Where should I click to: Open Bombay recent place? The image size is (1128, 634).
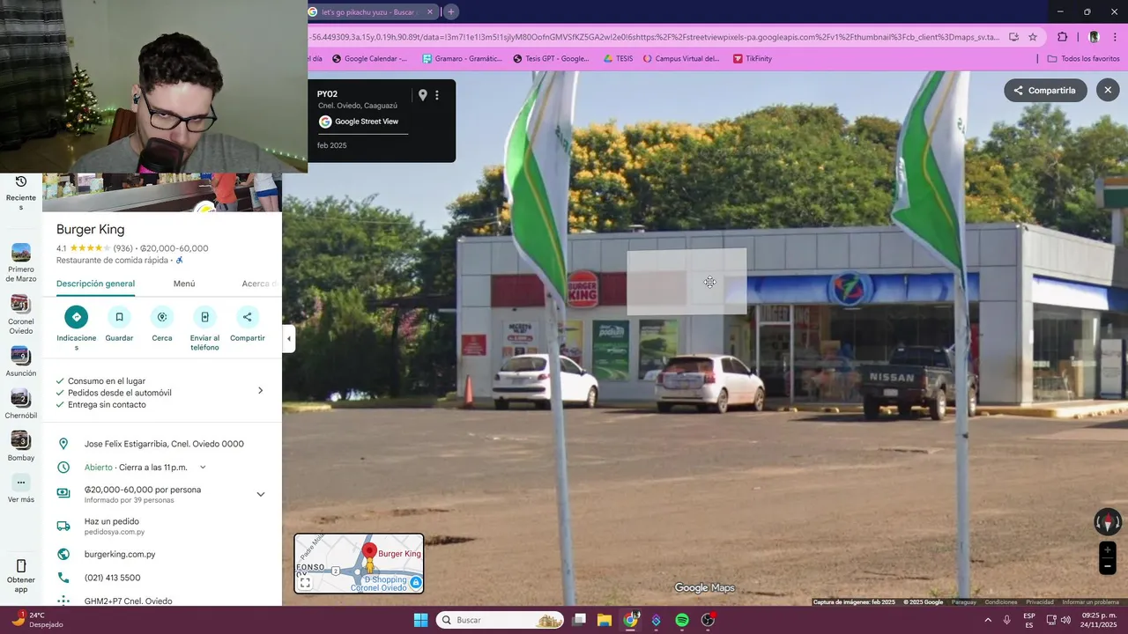(21, 446)
